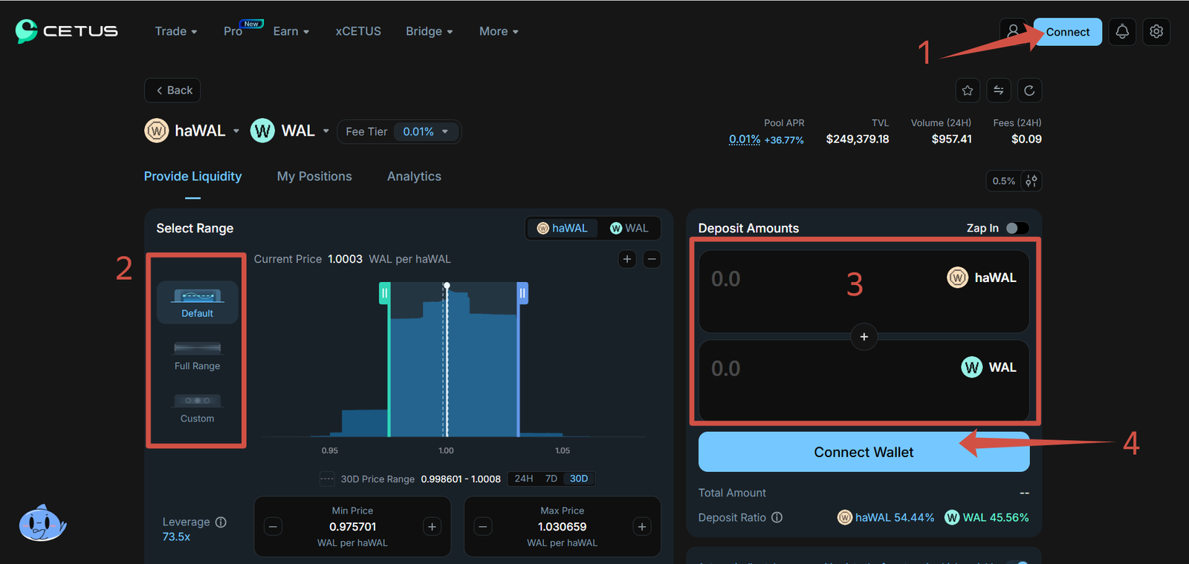Viewport: 1189px width, 564px height.
Task: Select the Full Range preset
Action: pyautogui.click(x=197, y=355)
